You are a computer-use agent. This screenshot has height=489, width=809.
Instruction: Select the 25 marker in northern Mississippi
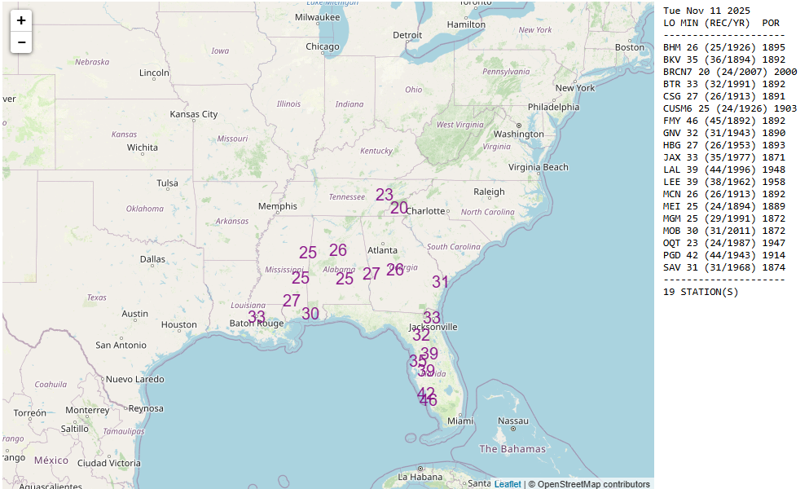click(x=308, y=253)
